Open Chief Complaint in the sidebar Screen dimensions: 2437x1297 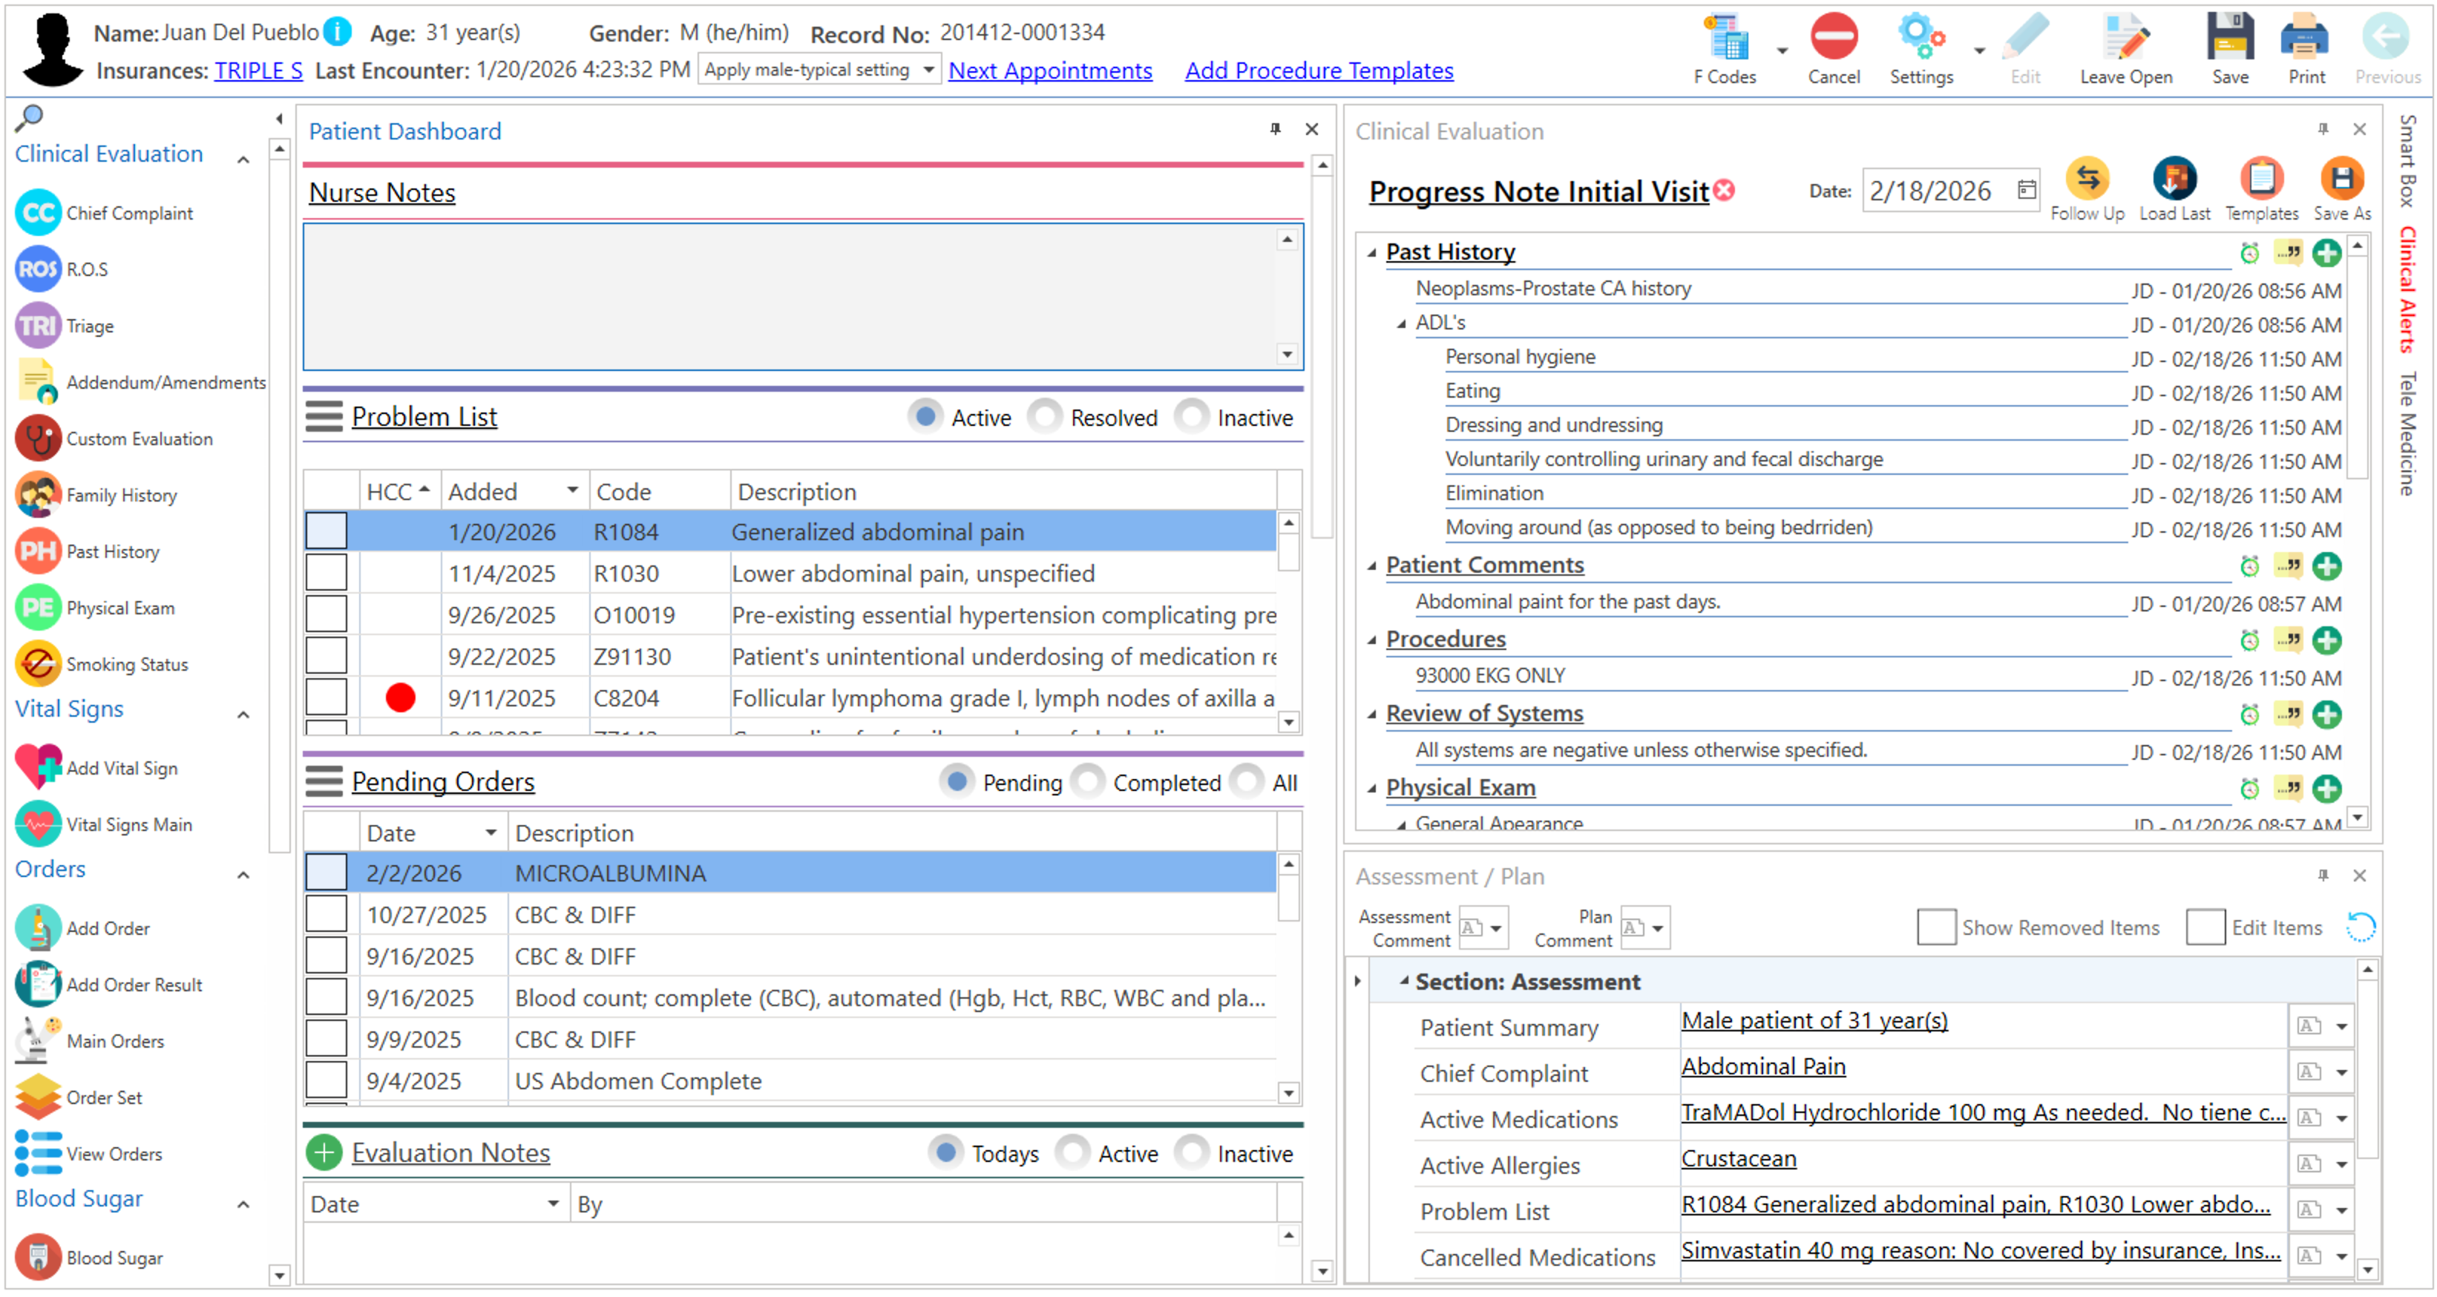tap(128, 214)
